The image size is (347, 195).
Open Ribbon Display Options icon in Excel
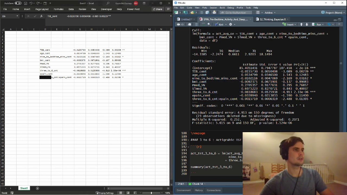pyautogui.click(x=144, y=3)
